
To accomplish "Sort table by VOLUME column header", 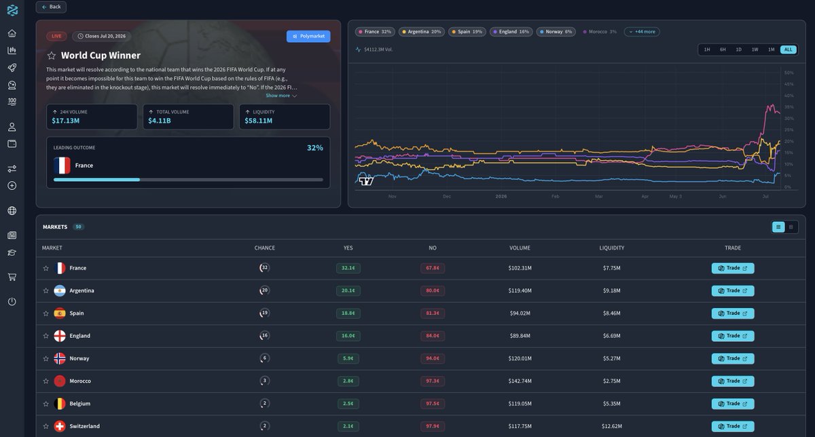I will coord(520,248).
